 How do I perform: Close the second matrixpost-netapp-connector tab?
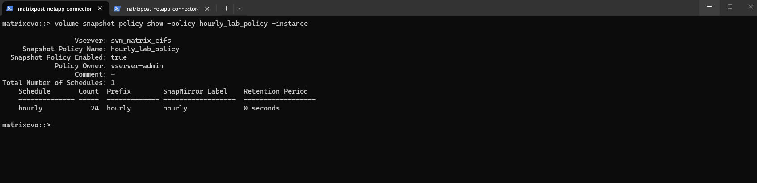coord(207,8)
